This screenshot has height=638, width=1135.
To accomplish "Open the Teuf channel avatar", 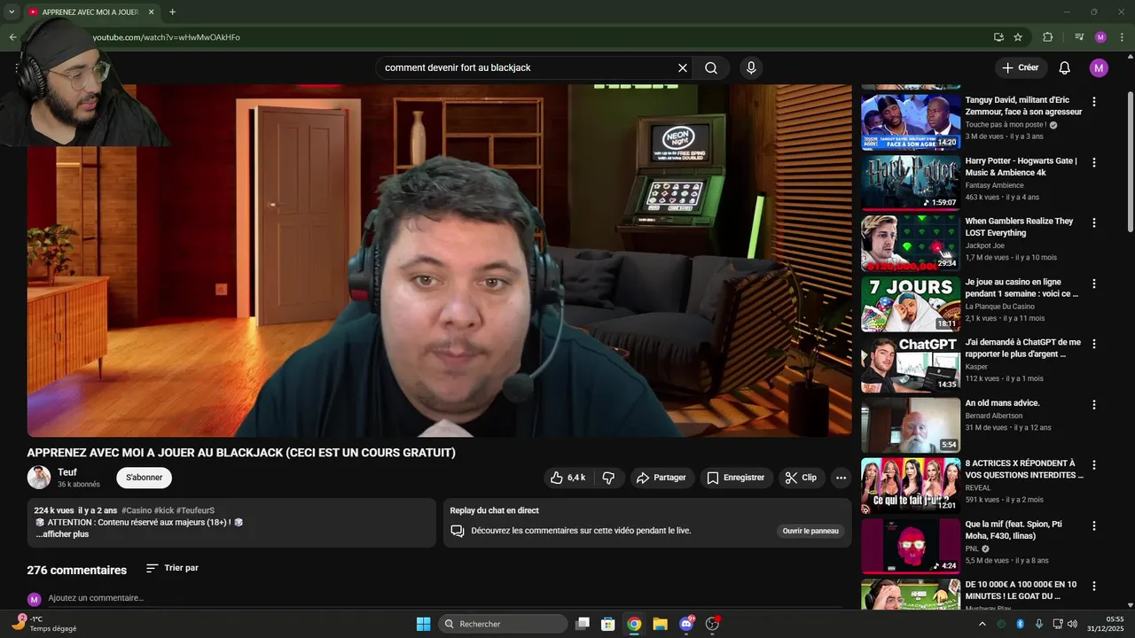I will click(x=39, y=478).
